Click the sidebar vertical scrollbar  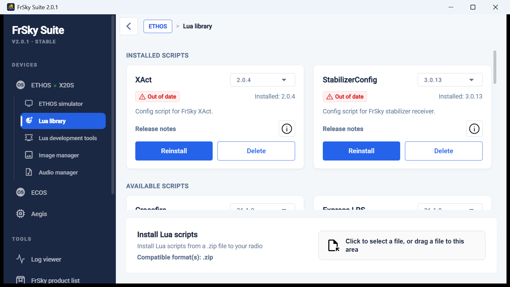point(113,105)
